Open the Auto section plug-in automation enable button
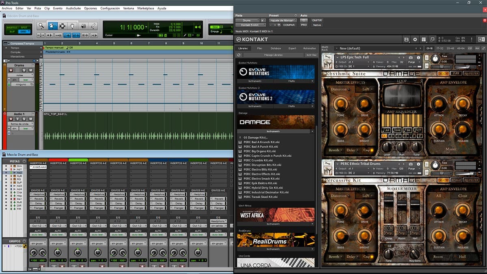The width and height of the screenshot is (487, 274). pyautogui.click(x=304, y=20)
